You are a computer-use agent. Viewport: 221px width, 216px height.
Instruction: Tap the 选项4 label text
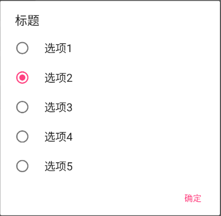point(59,137)
